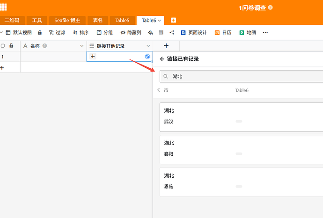Click the 湖北 search field
This screenshot has height=218, width=323.
[241, 76]
